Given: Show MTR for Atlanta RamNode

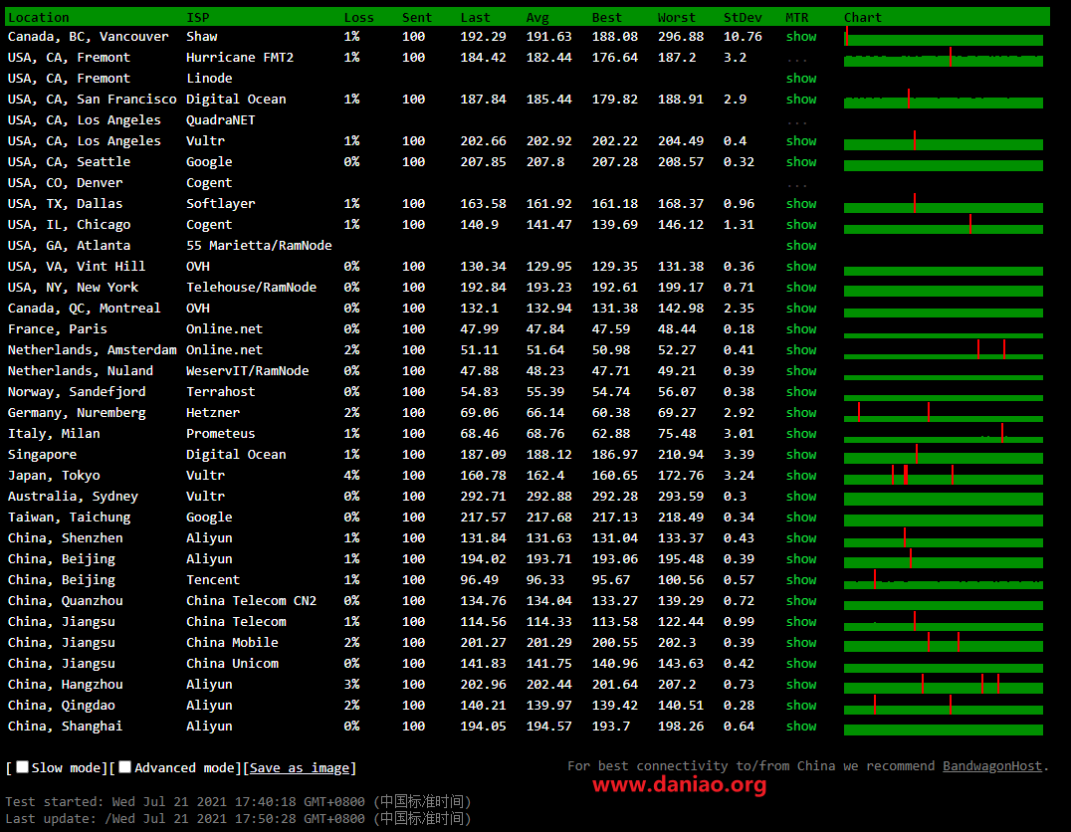Looking at the screenshot, I should [801, 245].
